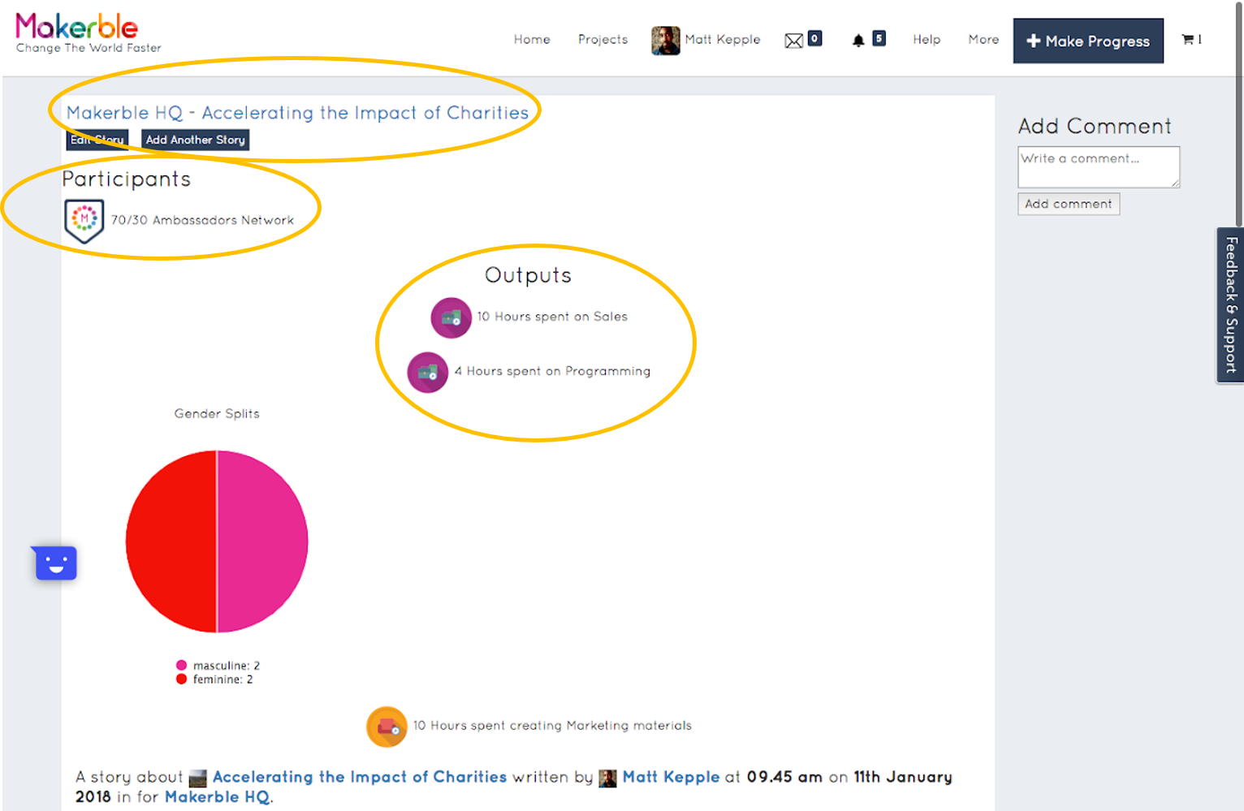Open 70/30 Ambassadors Network participant link
The image size is (1244, 811).
coord(202,221)
